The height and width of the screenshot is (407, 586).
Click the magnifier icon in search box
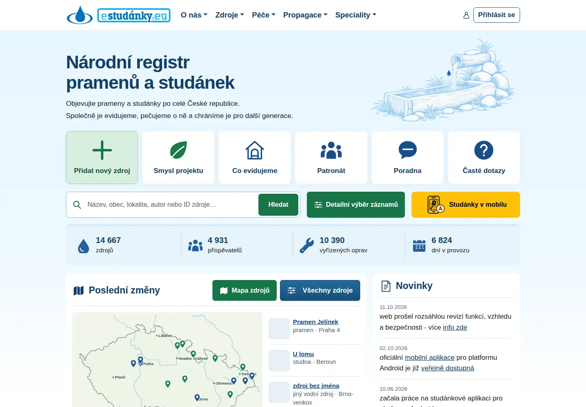point(77,205)
